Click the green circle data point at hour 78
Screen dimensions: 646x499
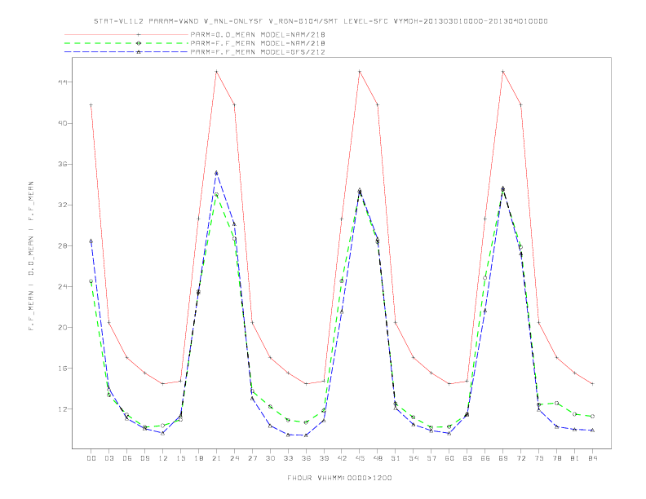click(556, 403)
